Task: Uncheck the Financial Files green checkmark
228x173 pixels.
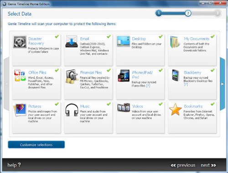Action: [109, 70]
